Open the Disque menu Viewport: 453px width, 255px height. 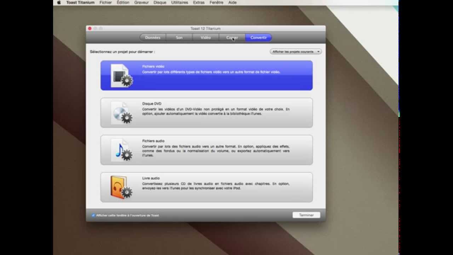[x=160, y=2]
